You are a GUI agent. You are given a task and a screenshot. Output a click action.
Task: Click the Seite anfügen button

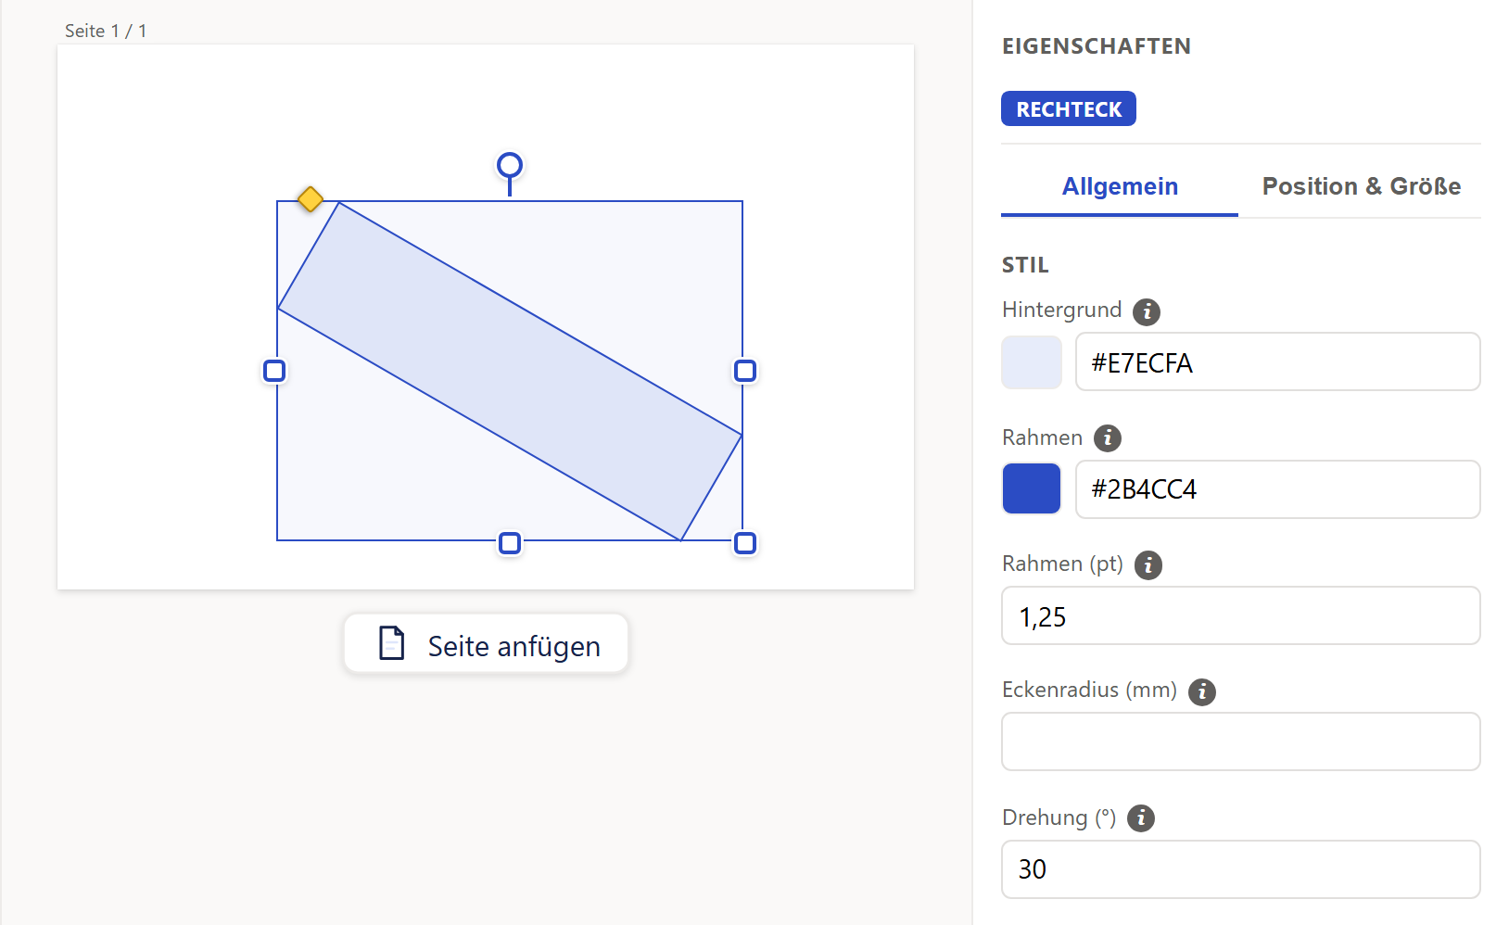[486, 644]
